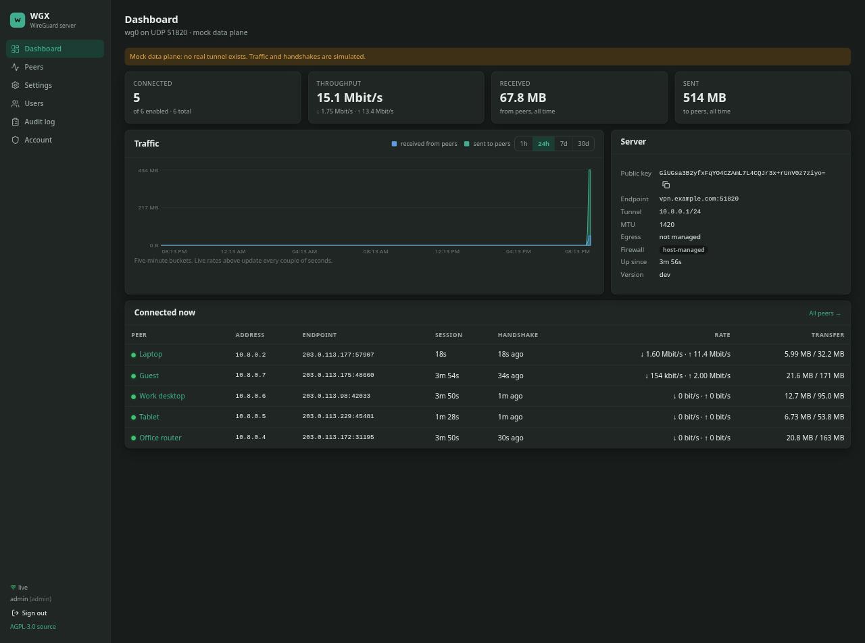Image resolution: width=865 pixels, height=643 pixels.
Task: Switch traffic chart to 1h range
Action: point(524,143)
